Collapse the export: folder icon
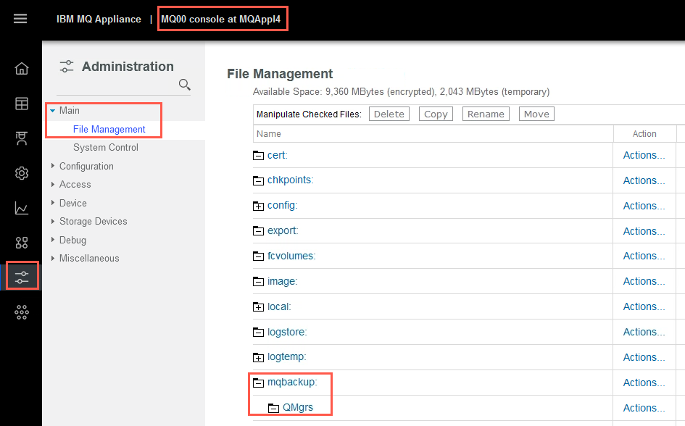The image size is (685, 426). pos(258,231)
